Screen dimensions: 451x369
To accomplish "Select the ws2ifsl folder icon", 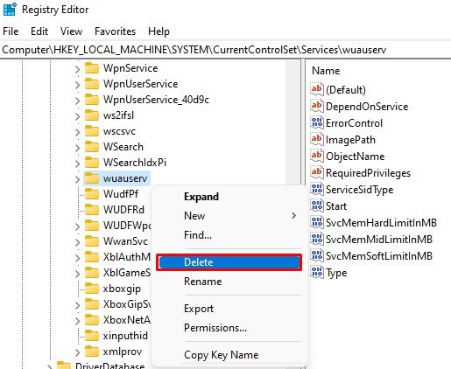I will click(x=92, y=115).
